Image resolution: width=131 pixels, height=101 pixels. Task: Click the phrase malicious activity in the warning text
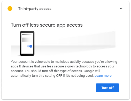(68, 62)
